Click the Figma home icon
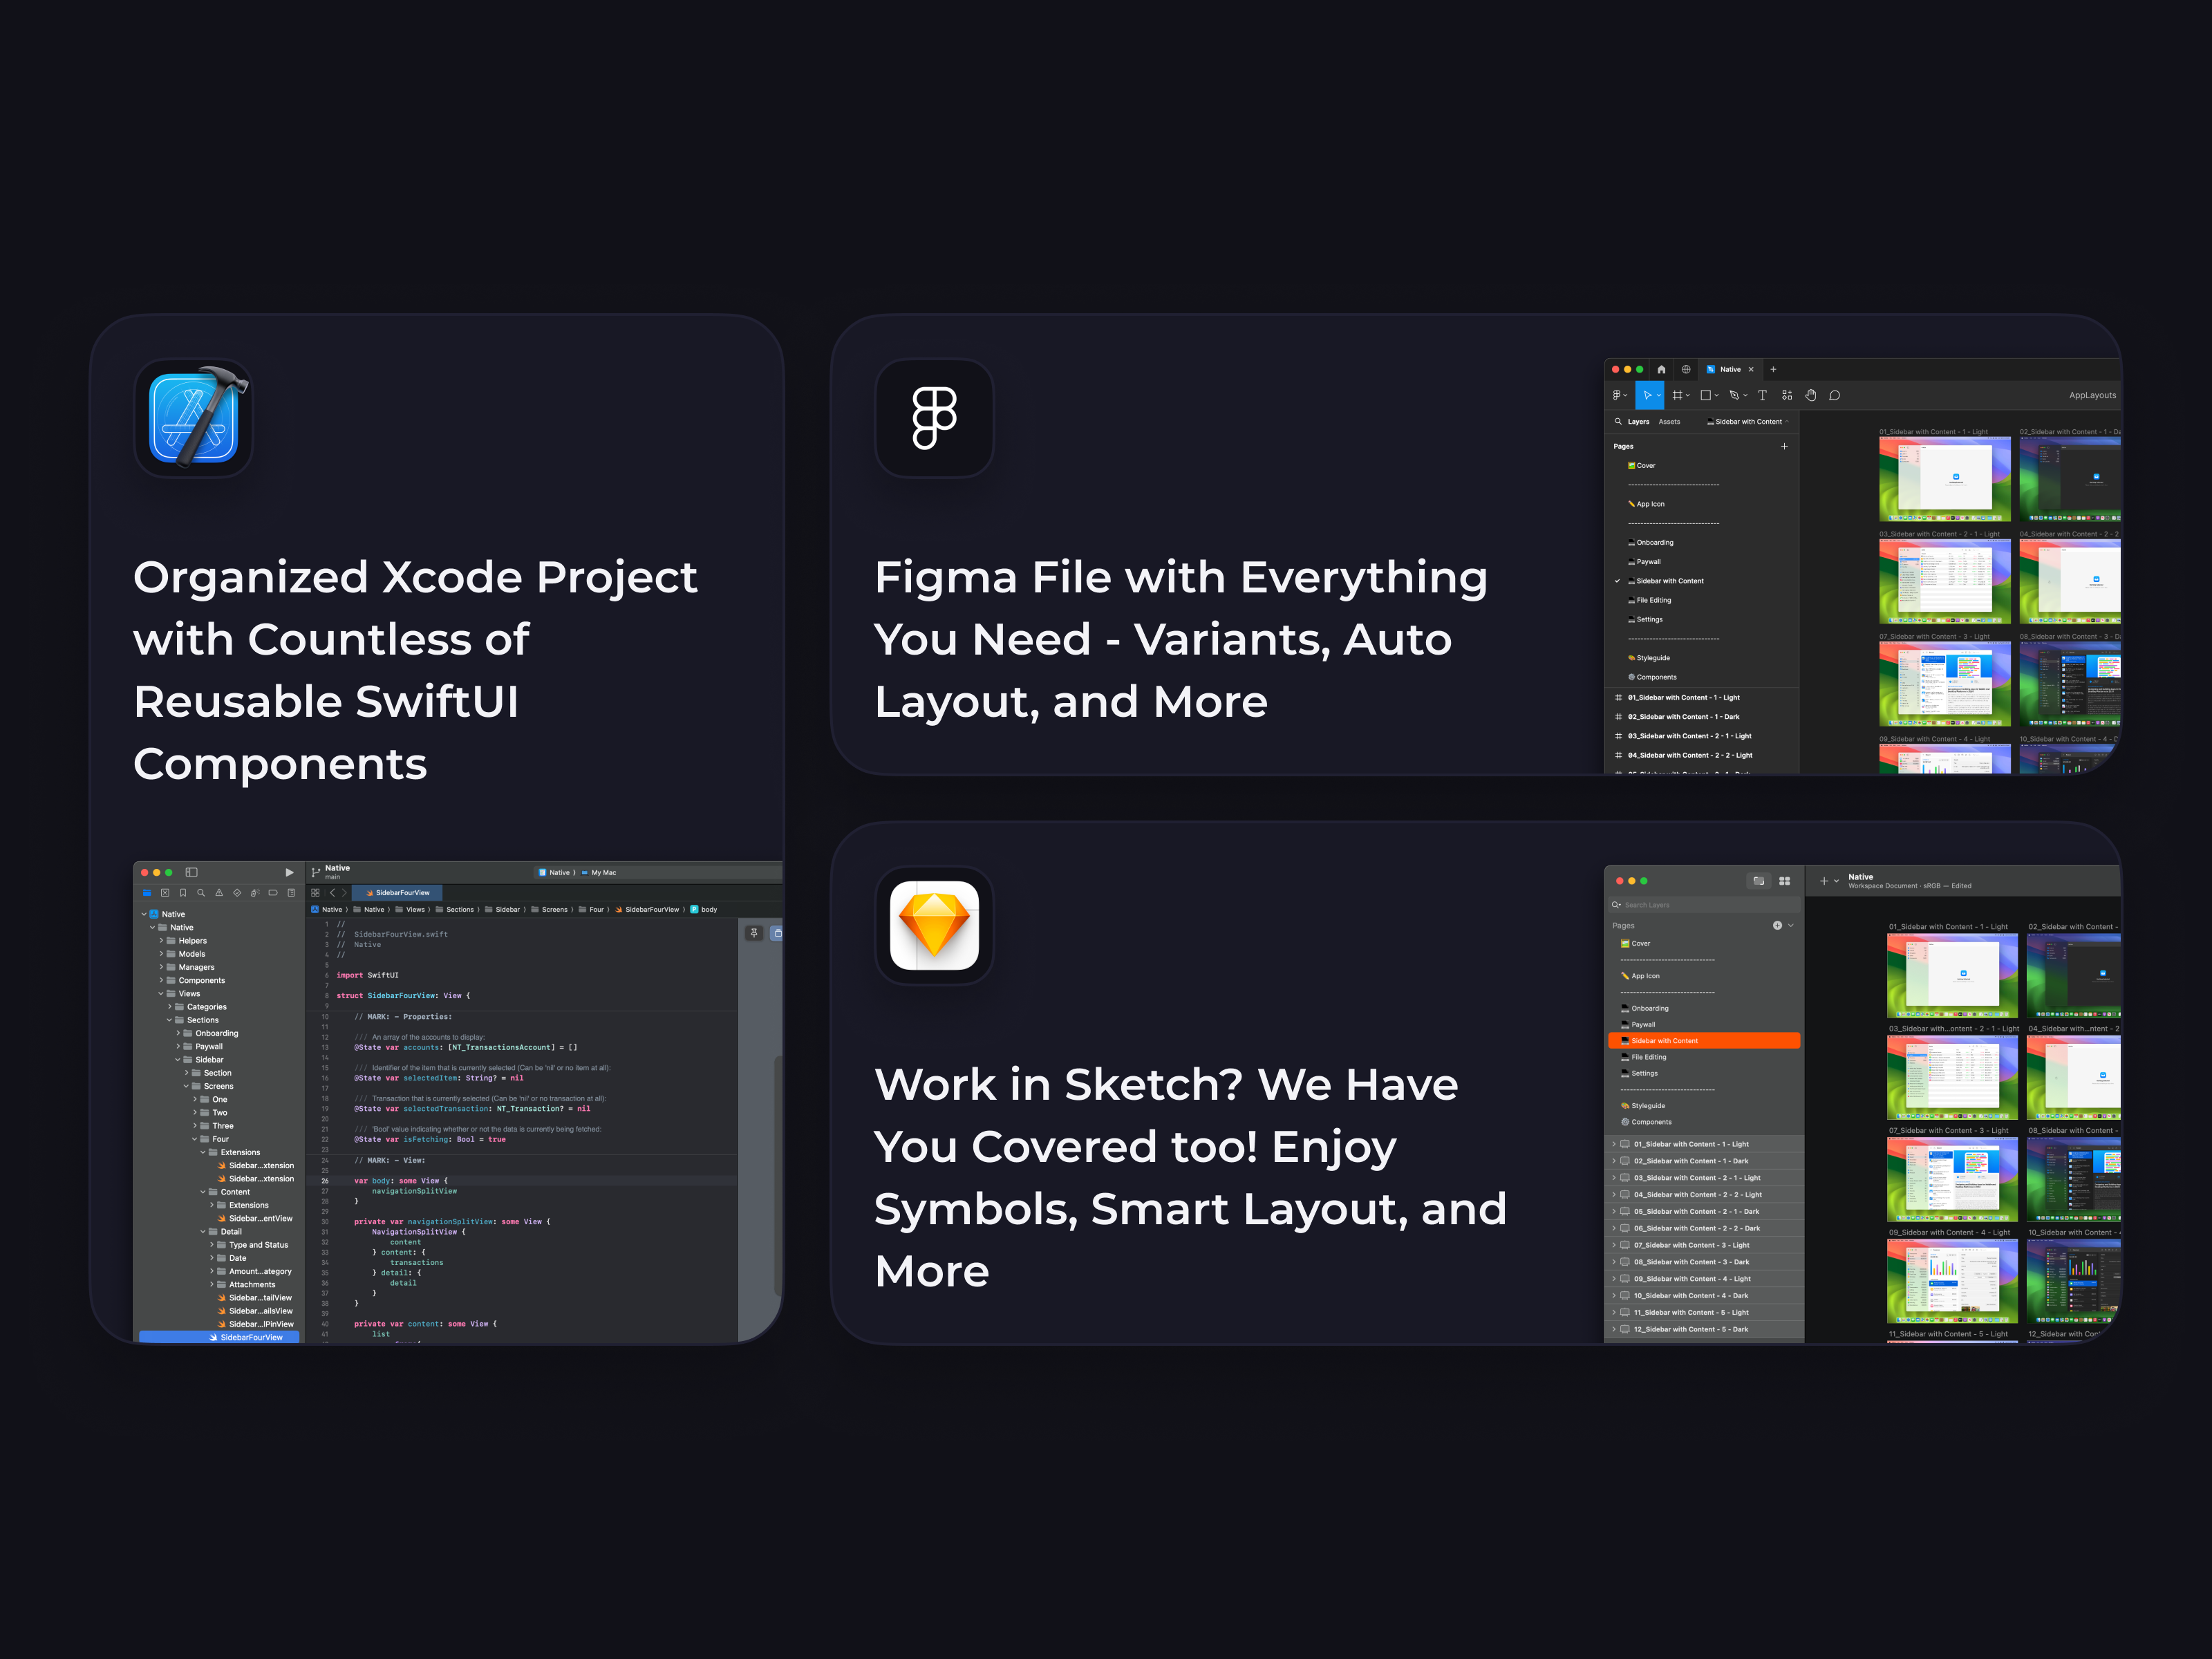2212x1659 pixels. tap(1661, 369)
